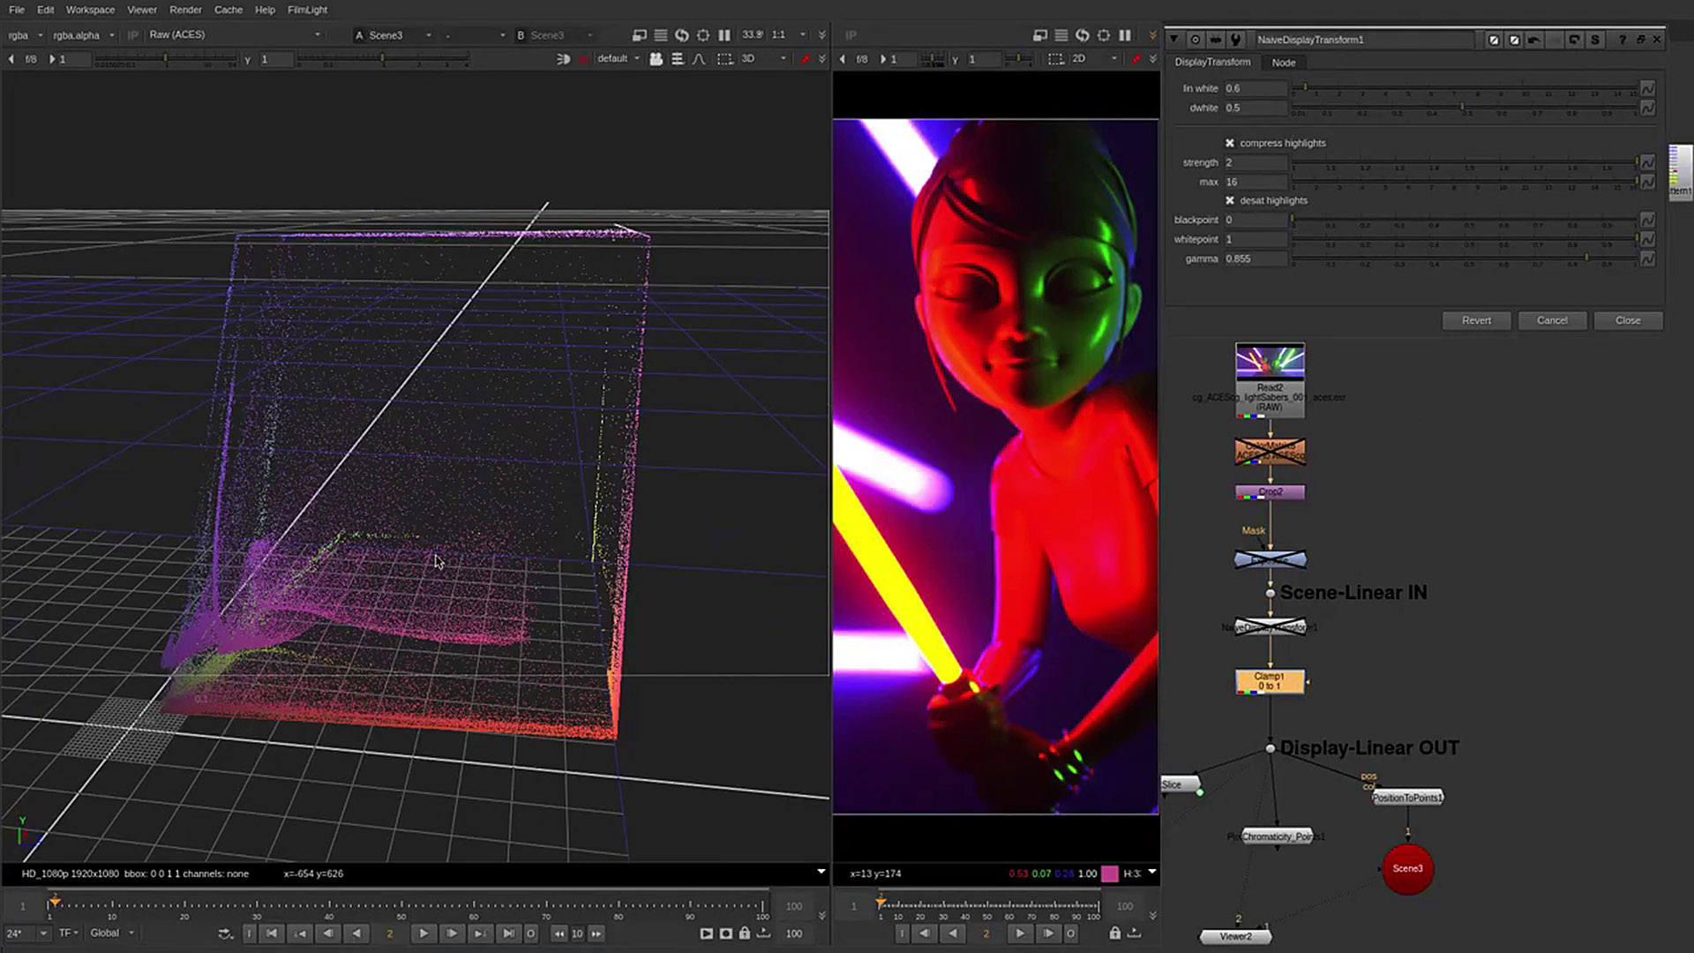Click the red pin icon in left viewer
This screenshot has height=953, width=1694.
805,59
